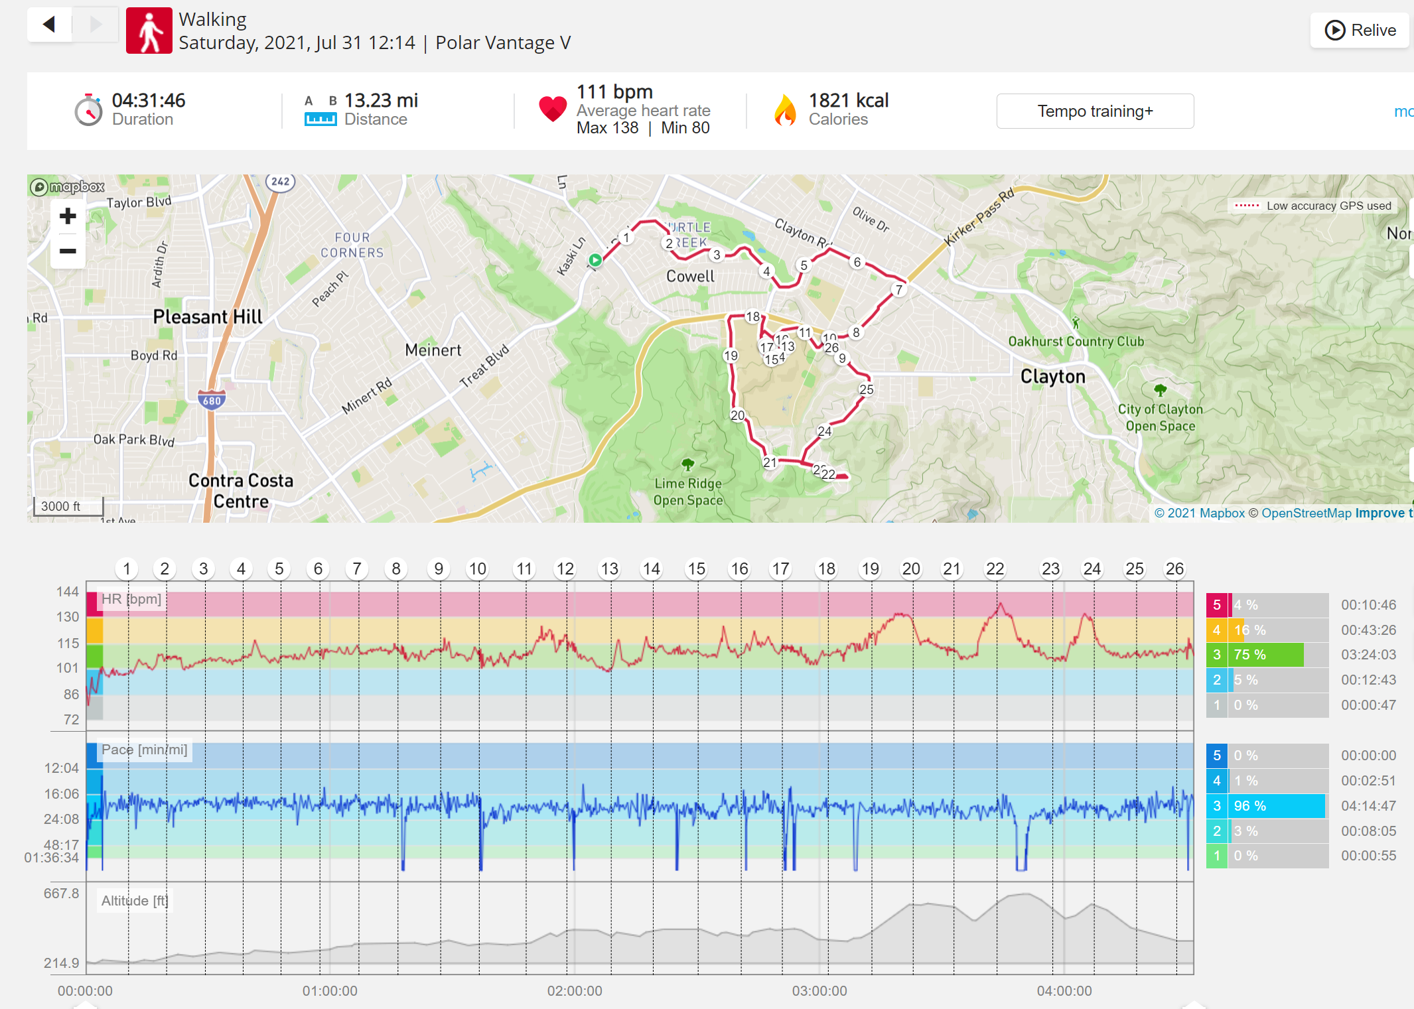
Task: Open the OpenStreetMap attribution link
Action: (1306, 513)
